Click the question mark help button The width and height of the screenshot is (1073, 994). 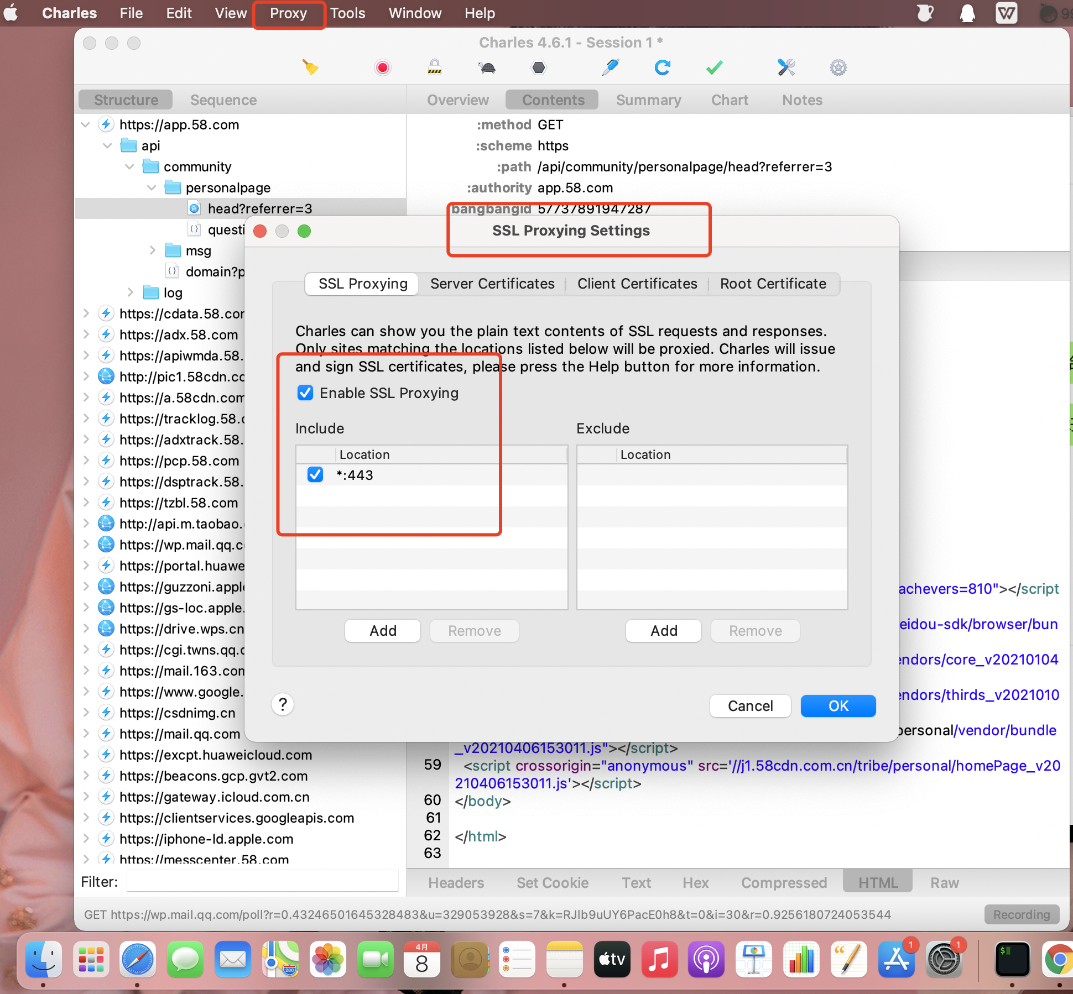coord(283,704)
